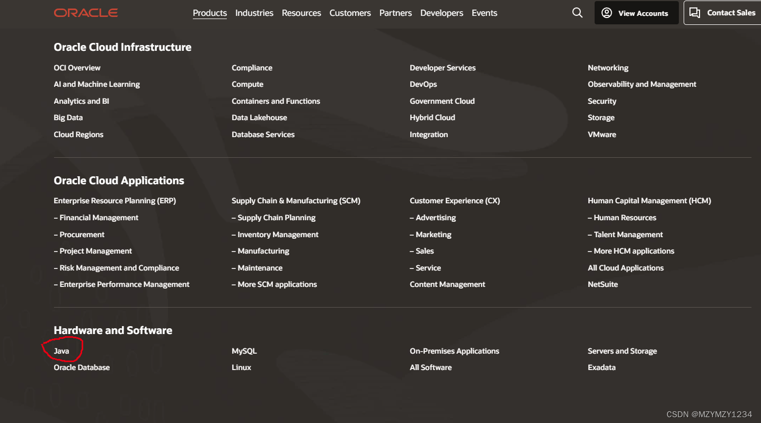Go to Networking
Viewport: 761px width, 423px height.
click(x=608, y=68)
